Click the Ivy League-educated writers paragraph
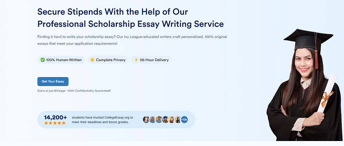Image resolution: width=344 pixels, height=146 pixels. (132, 40)
